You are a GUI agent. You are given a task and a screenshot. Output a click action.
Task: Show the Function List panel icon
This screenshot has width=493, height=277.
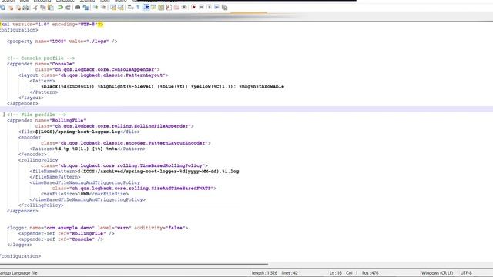tap(169, 7)
